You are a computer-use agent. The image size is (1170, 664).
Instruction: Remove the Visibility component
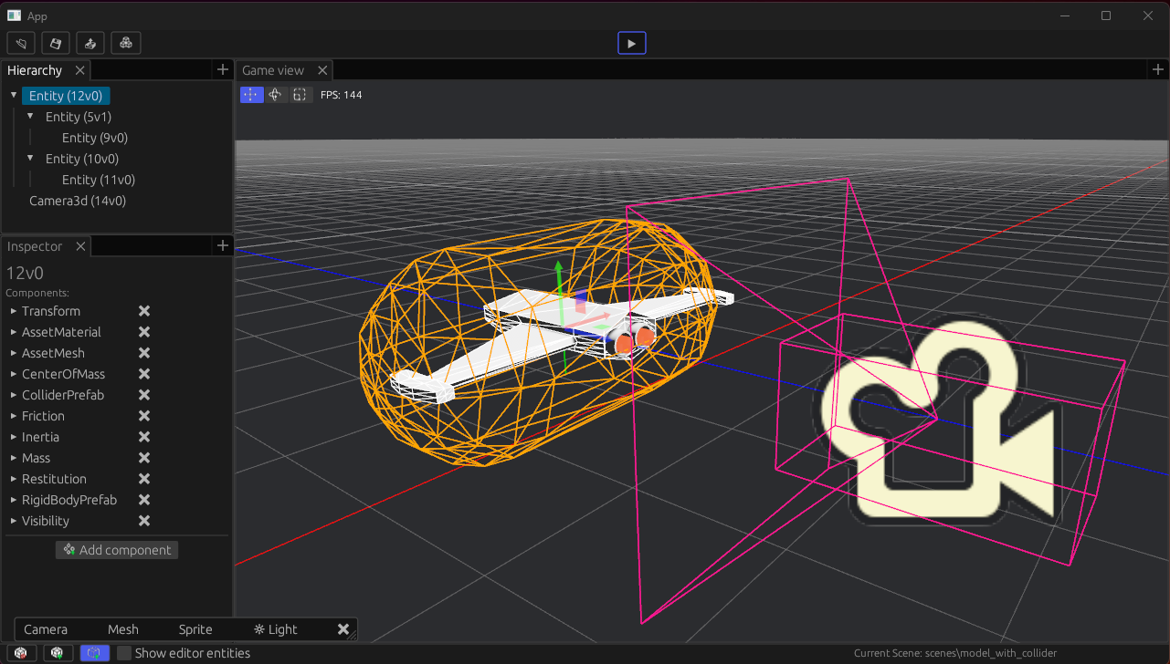coord(143,521)
